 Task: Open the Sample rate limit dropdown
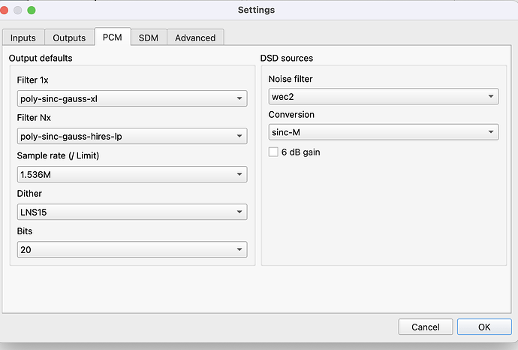(131, 174)
